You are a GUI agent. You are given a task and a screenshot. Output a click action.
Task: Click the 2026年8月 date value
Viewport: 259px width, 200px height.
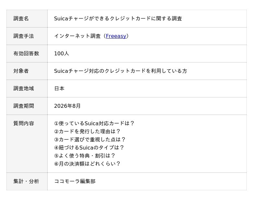[67, 106]
